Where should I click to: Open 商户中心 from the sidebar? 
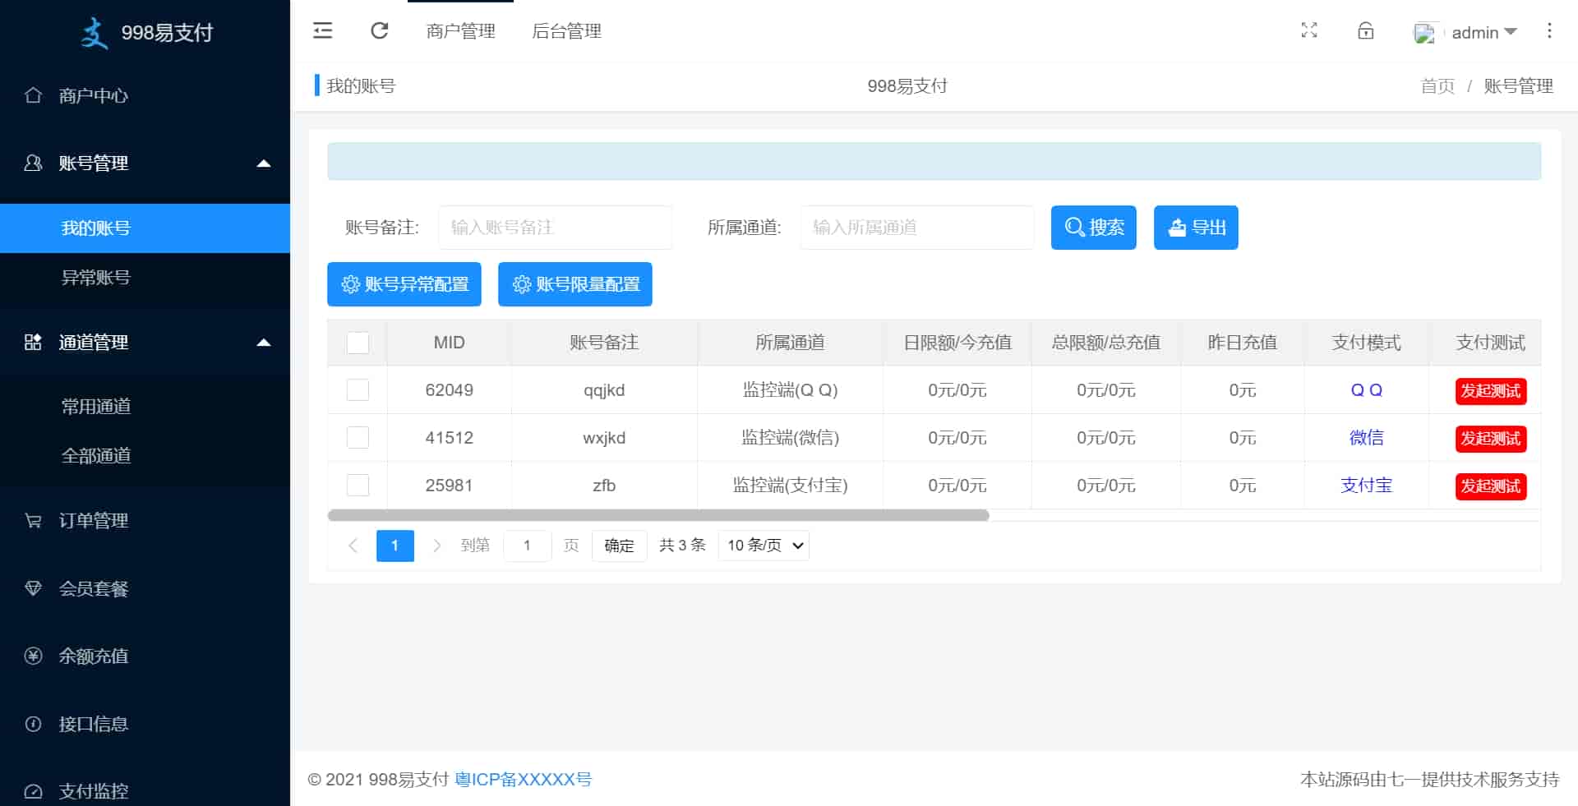click(x=93, y=95)
